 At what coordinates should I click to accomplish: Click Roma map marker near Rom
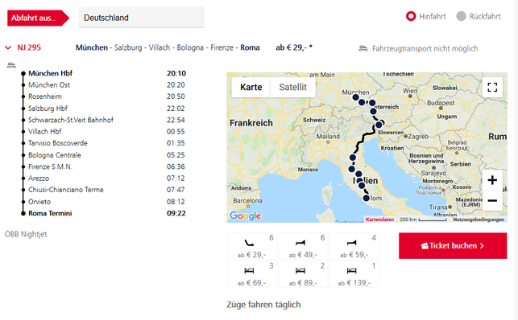(x=366, y=198)
